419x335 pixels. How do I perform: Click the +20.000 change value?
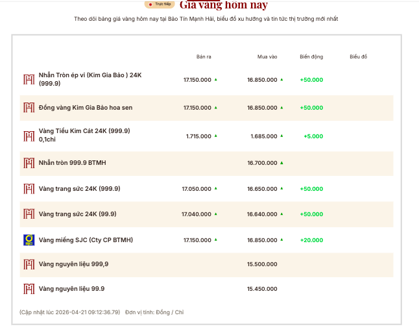(311, 240)
